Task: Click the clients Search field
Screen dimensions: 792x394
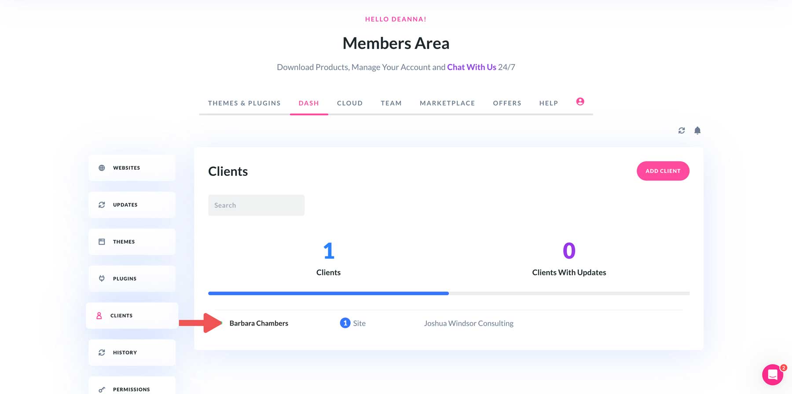Action: click(x=256, y=205)
